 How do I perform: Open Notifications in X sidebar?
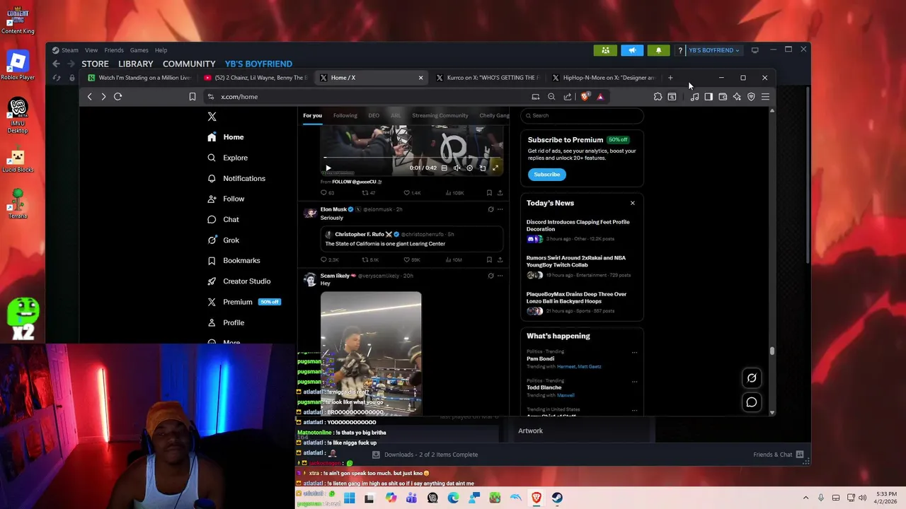(x=236, y=178)
